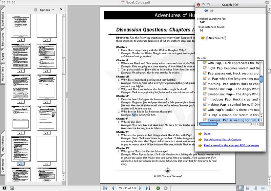The image size is (271, 191).
Task: Select the Pages side tab
Action: click(3, 57)
